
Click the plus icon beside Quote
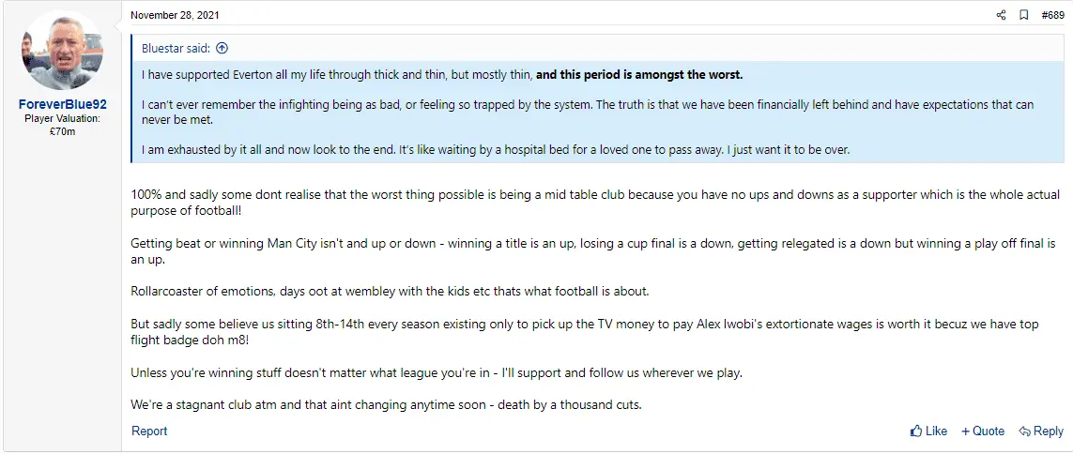point(966,431)
